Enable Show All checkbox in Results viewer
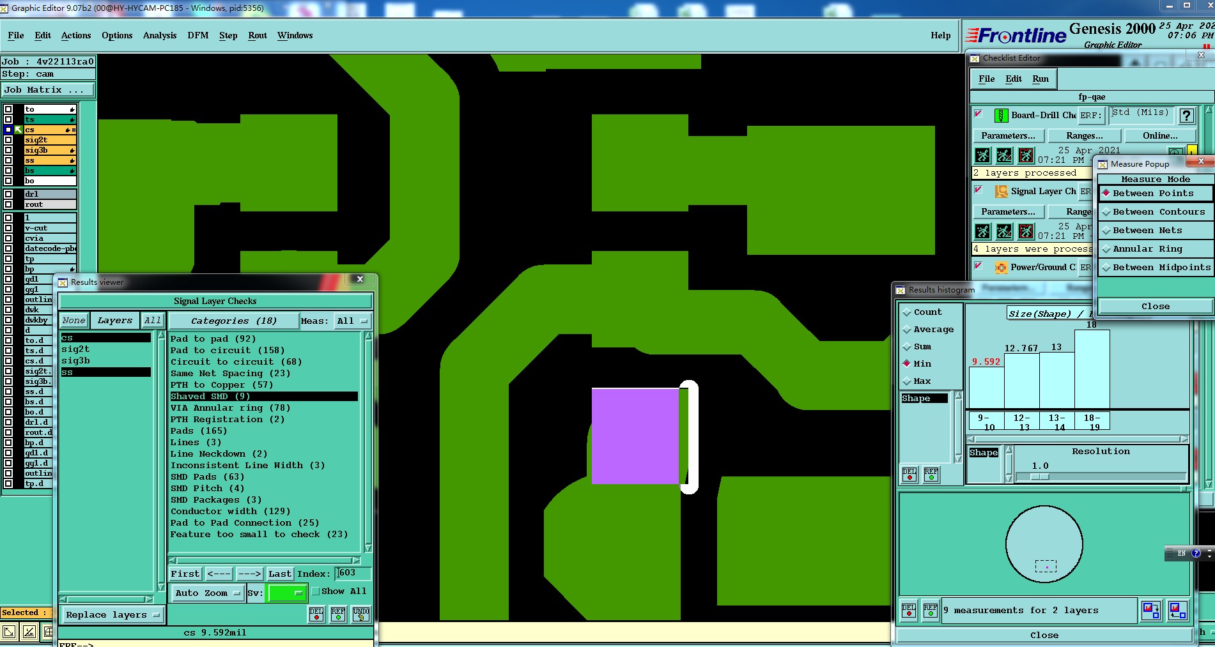The width and height of the screenshot is (1215, 647). point(316,591)
